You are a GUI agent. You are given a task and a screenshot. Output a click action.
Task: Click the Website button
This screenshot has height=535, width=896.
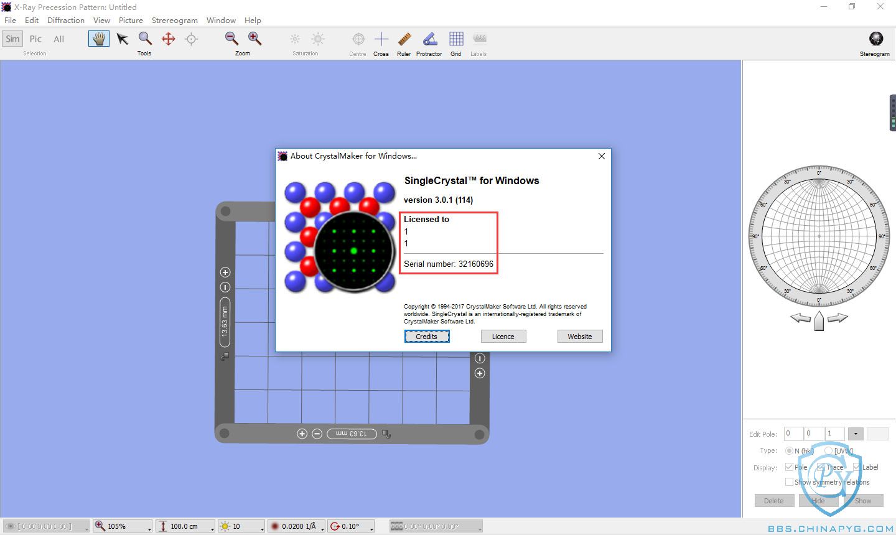pos(580,337)
